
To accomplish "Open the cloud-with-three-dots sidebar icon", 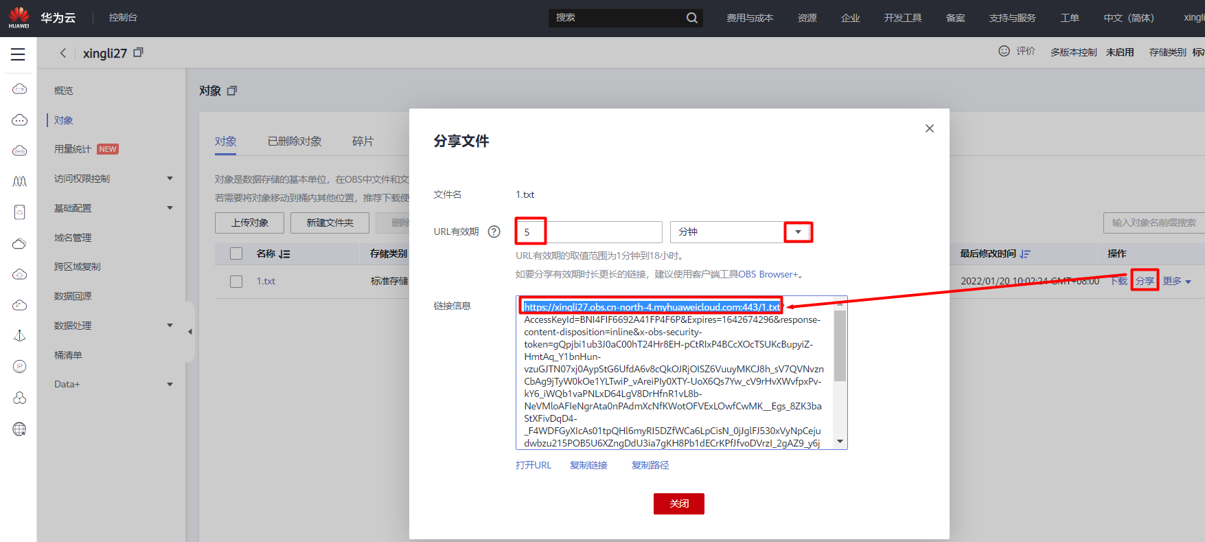I will click(20, 120).
